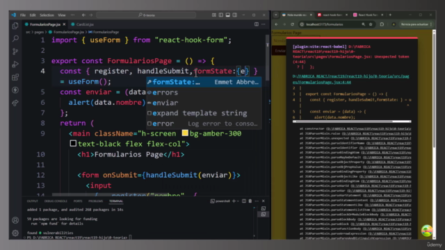Toggle the primary side bar icon
This screenshot has height=250, width=445.
(221, 15)
